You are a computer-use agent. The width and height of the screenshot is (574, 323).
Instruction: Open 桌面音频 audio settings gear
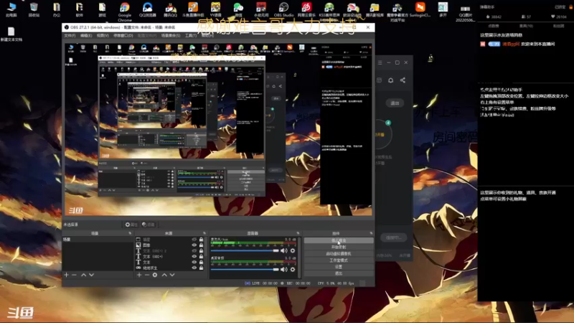293,269
